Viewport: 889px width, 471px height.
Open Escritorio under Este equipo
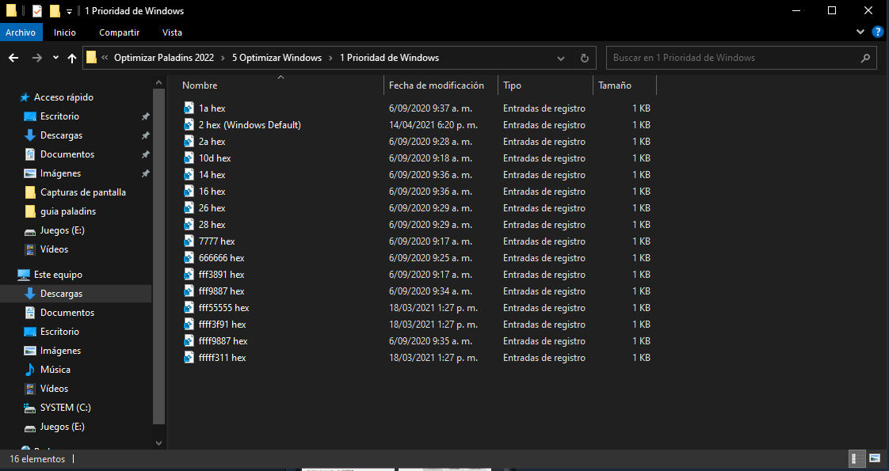coord(59,332)
